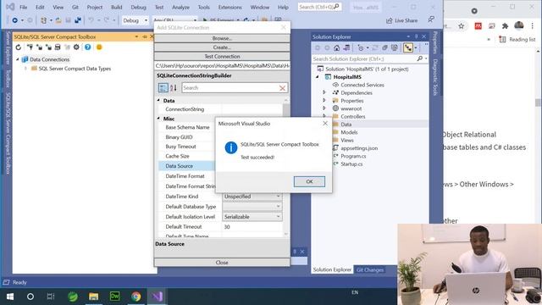This screenshot has height=305, width=542.
Task: Expand the wwwroot node in Solution Explorer
Action: (324, 108)
